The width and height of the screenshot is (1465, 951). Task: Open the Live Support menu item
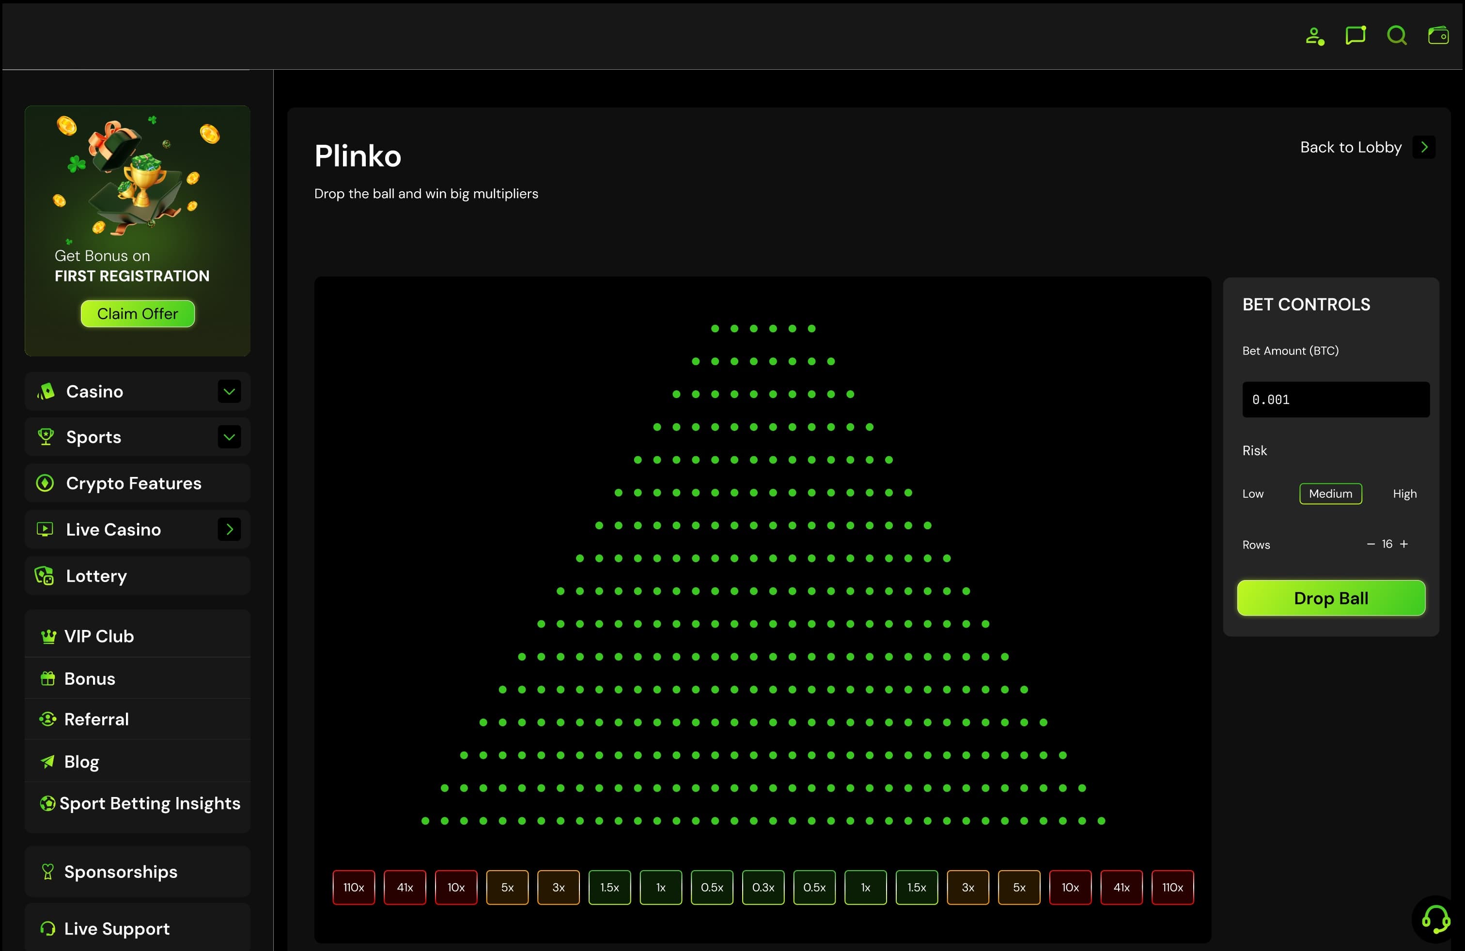pyautogui.click(x=137, y=928)
